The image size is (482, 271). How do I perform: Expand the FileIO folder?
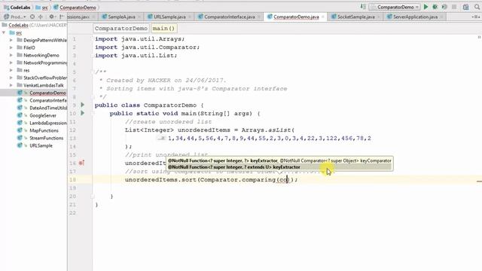coord(11,47)
